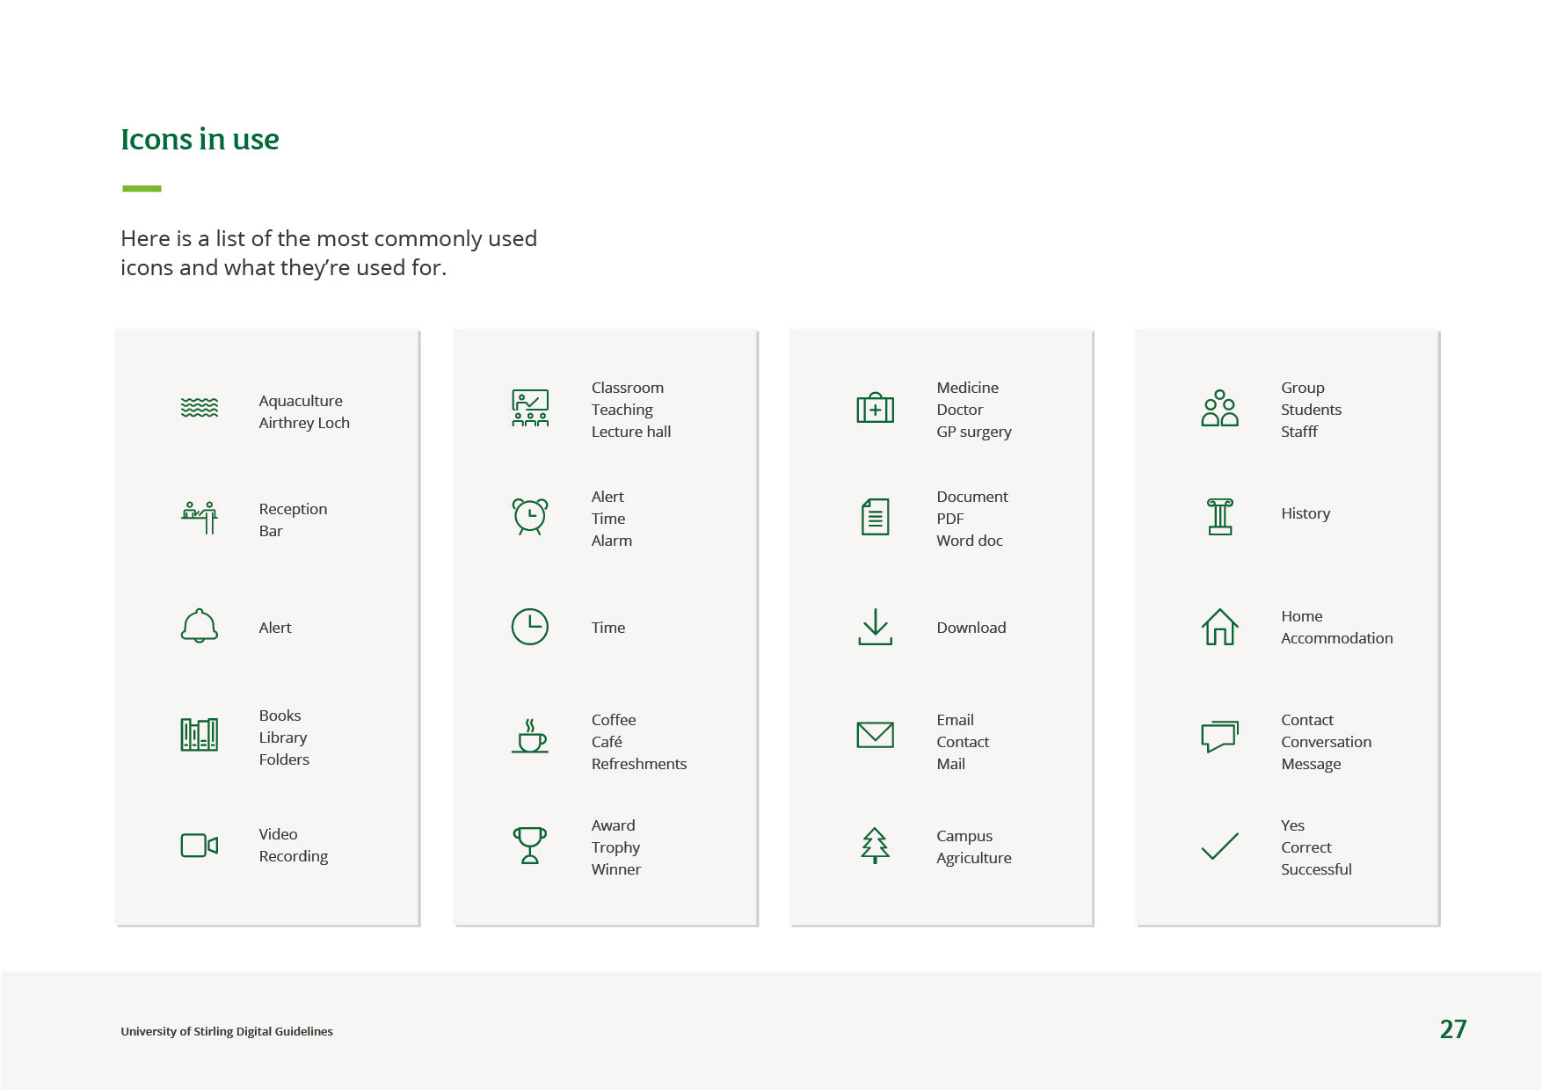This screenshot has width=1542, height=1090.
Task: Select the 'Lecture hall' label
Action: [x=631, y=432]
